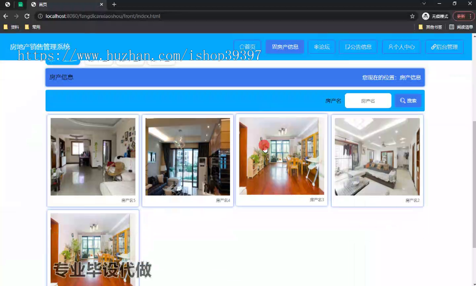Click the 房产名2 caption text
The height and width of the screenshot is (286, 476).
pos(412,200)
